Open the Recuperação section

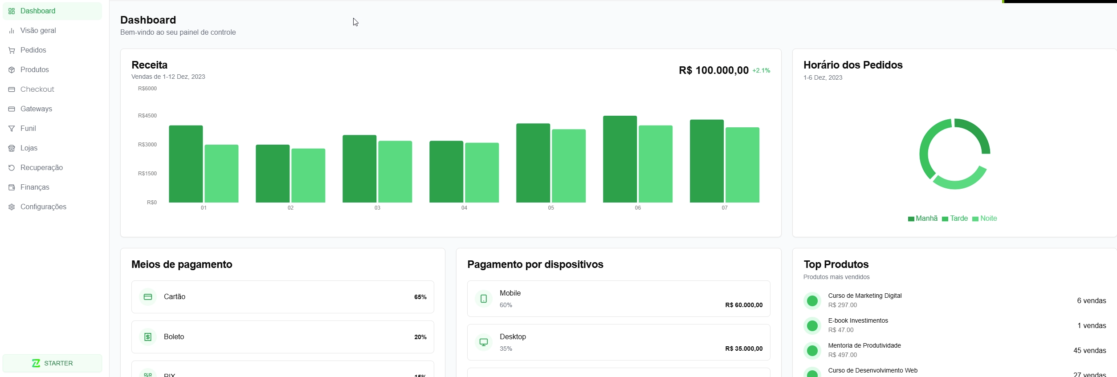(52, 168)
